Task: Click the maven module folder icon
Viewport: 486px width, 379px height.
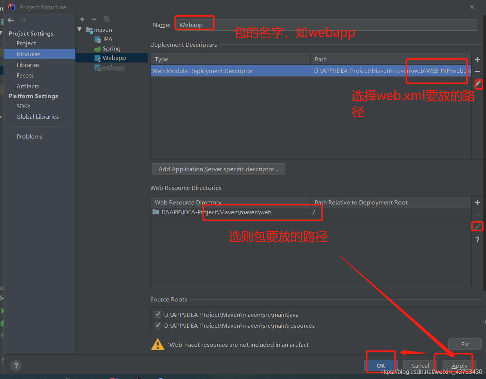Action: [89, 30]
